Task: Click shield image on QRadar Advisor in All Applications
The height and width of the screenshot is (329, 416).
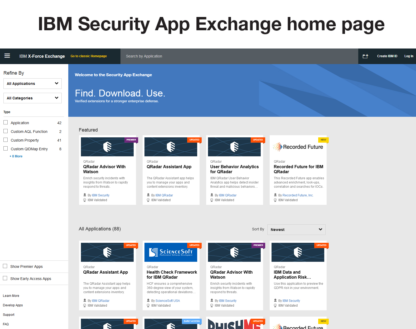Action: pyautogui.click(x=234, y=252)
